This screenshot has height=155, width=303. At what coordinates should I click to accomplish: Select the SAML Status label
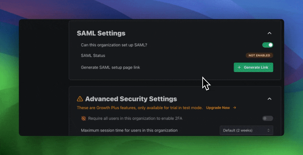click(93, 56)
